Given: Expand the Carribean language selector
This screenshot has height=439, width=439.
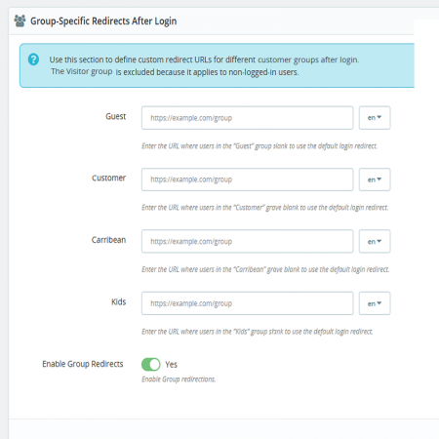Looking at the screenshot, I should tap(375, 241).
